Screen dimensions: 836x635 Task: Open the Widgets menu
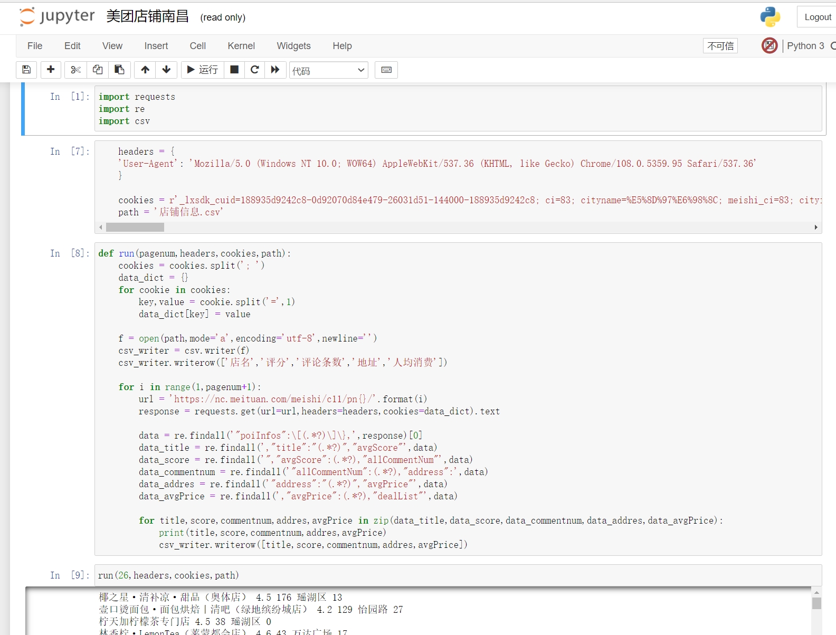293,46
